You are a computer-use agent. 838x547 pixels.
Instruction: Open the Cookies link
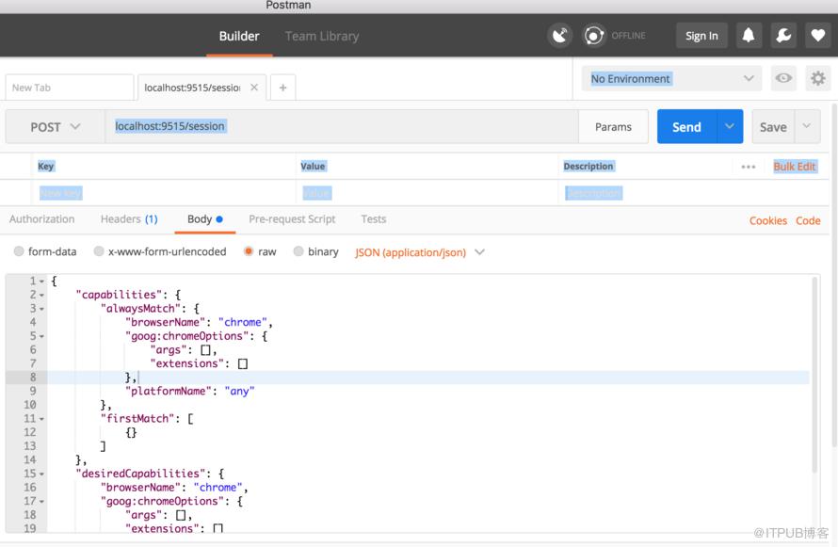[x=767, y=220]
